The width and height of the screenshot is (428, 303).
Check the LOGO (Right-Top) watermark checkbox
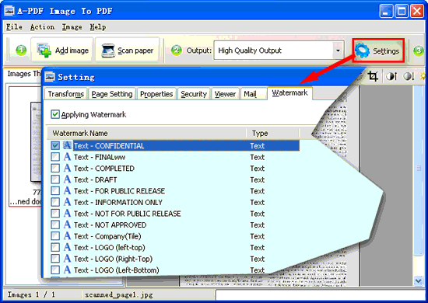pos(55,259)
